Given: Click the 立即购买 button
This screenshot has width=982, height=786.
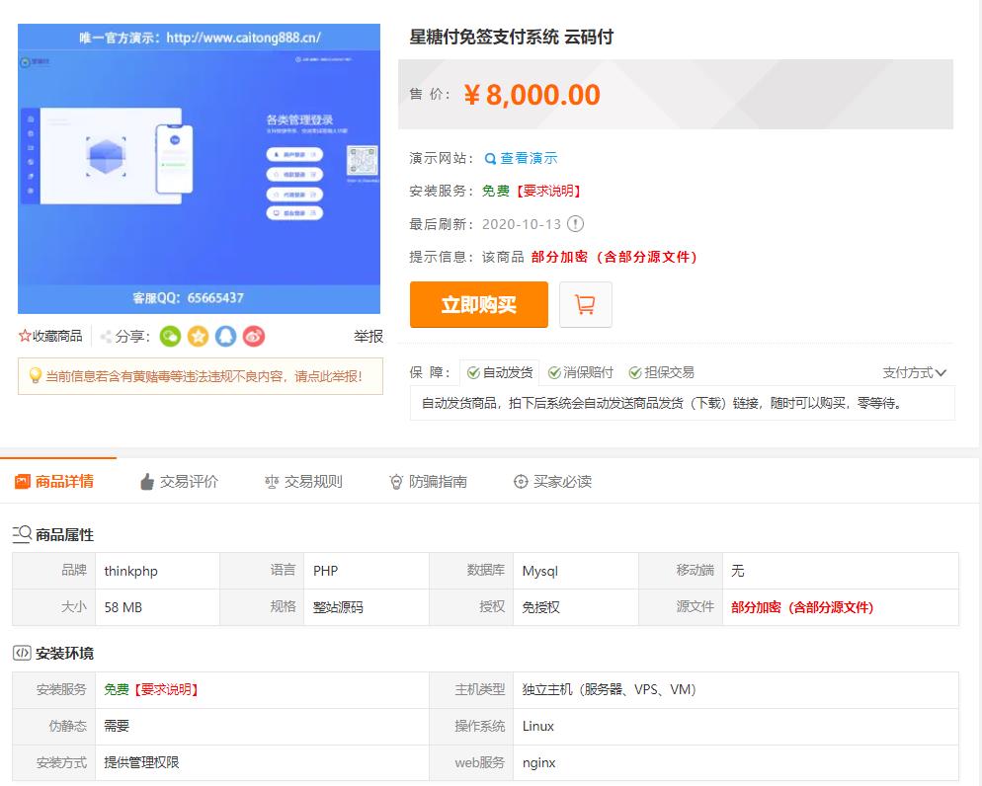Looking at the screenshot, I should [x=478, y=305].
